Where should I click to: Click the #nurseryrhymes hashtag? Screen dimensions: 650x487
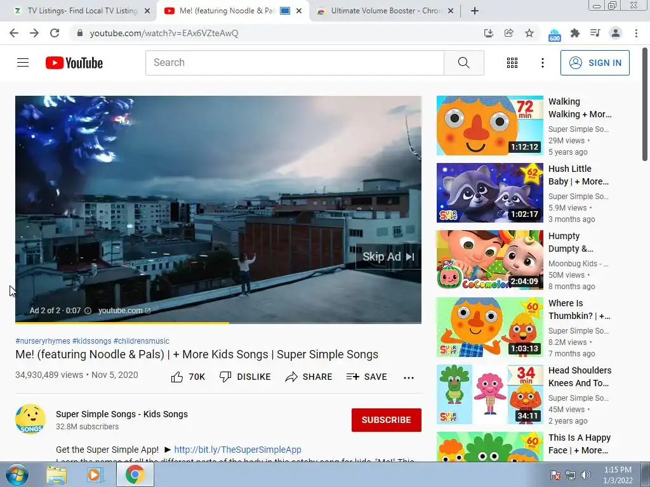tap(43, 341)
